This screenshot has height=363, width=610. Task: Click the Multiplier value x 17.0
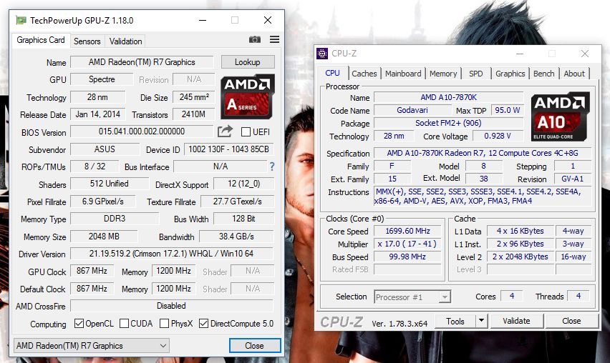[x=407, y=244]
